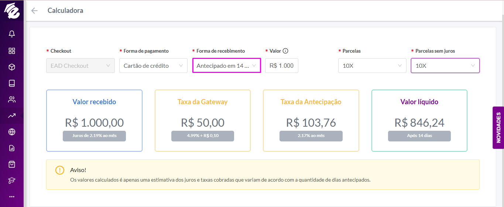
Task: Open the products cube icon
Action: 12,67
